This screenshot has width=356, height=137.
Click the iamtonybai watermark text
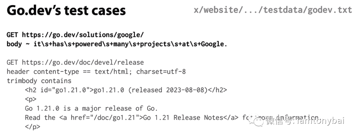(321, 121)
